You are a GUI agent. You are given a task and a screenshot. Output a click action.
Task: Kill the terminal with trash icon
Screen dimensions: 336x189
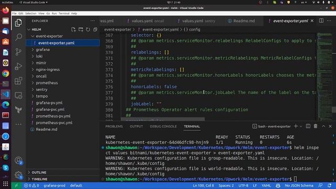[x=316, y=126]
